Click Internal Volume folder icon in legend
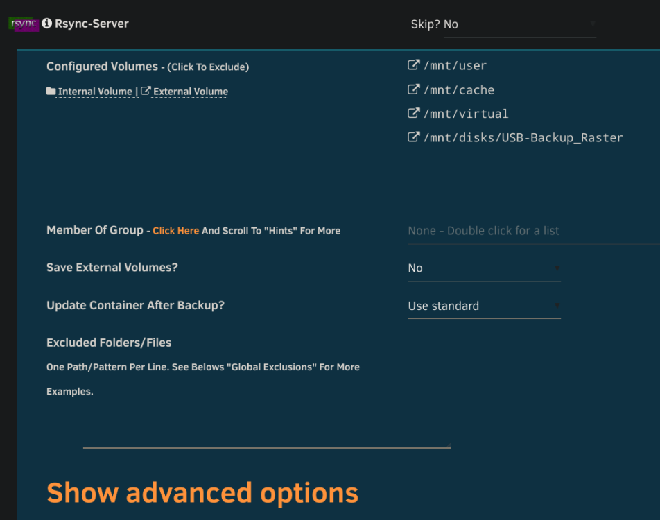 51,91
